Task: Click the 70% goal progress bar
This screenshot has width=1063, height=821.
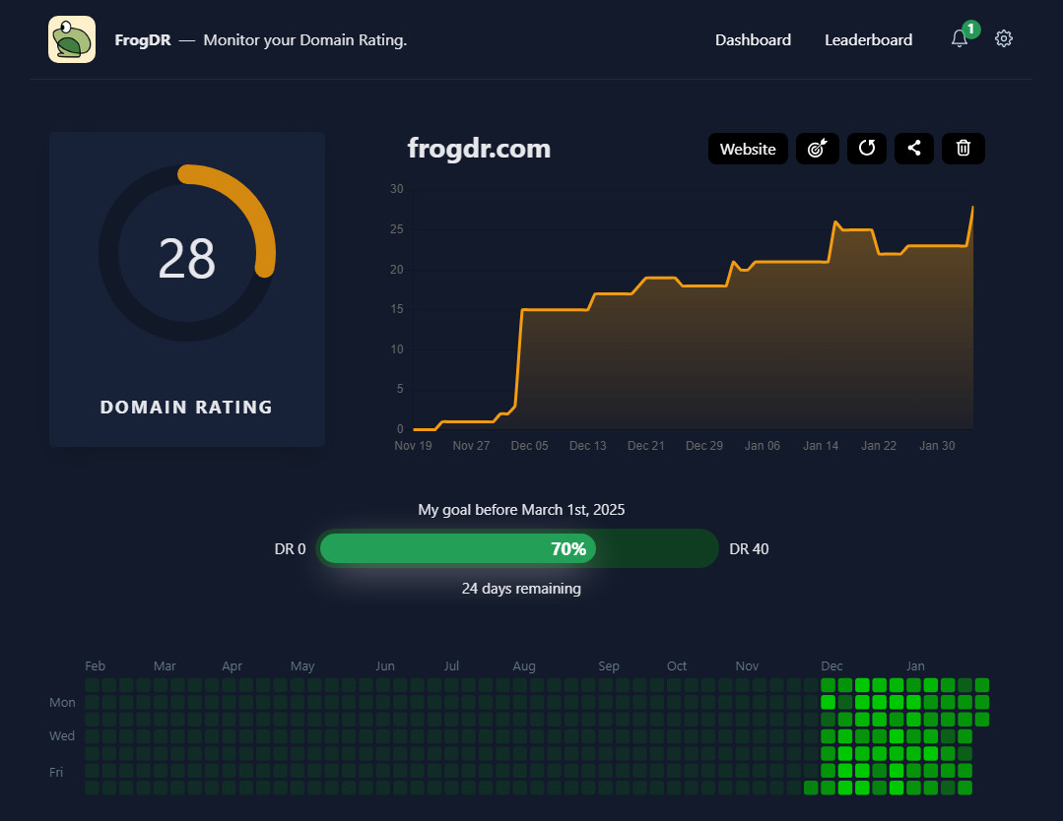Action: (516, 548)
